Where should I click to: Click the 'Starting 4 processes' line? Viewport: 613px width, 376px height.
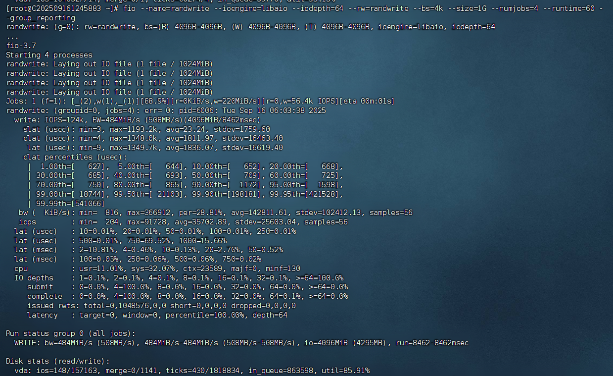49,54
